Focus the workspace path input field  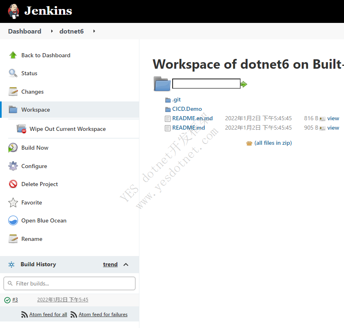tap(206, 83)
